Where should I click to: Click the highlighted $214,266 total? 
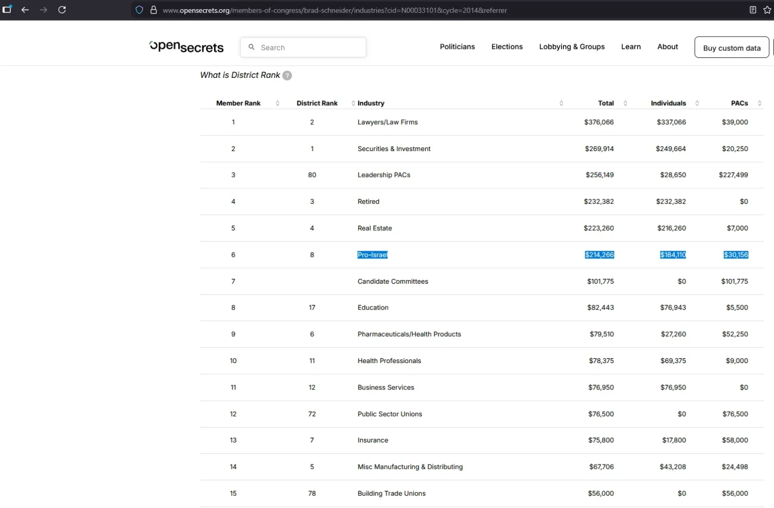[600, 255]
